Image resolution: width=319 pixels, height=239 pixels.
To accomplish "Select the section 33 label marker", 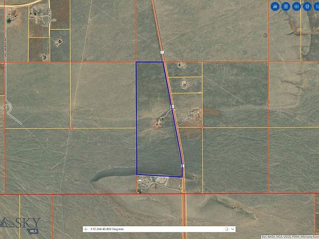I will click(x=202, y=127).
